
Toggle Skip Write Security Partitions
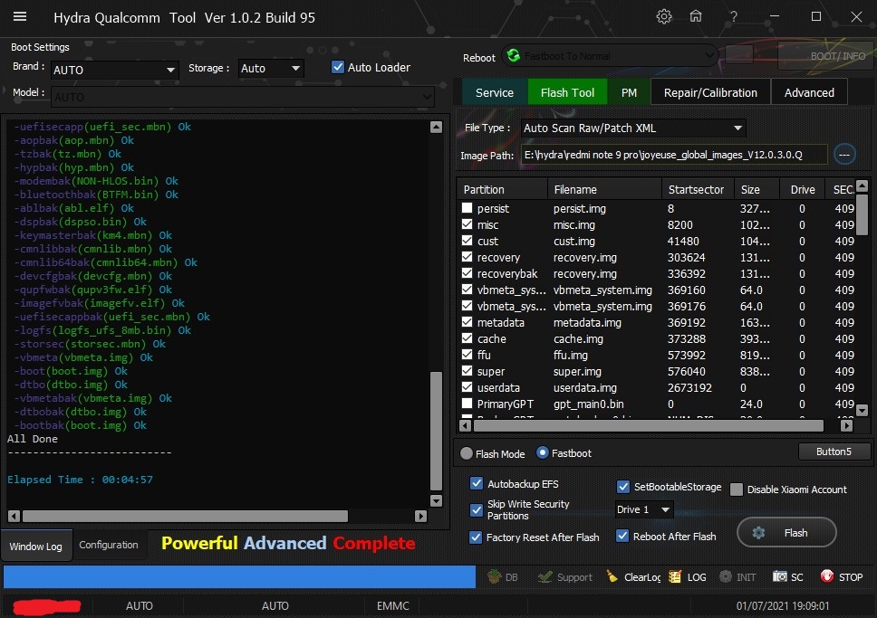click(477, 509)
